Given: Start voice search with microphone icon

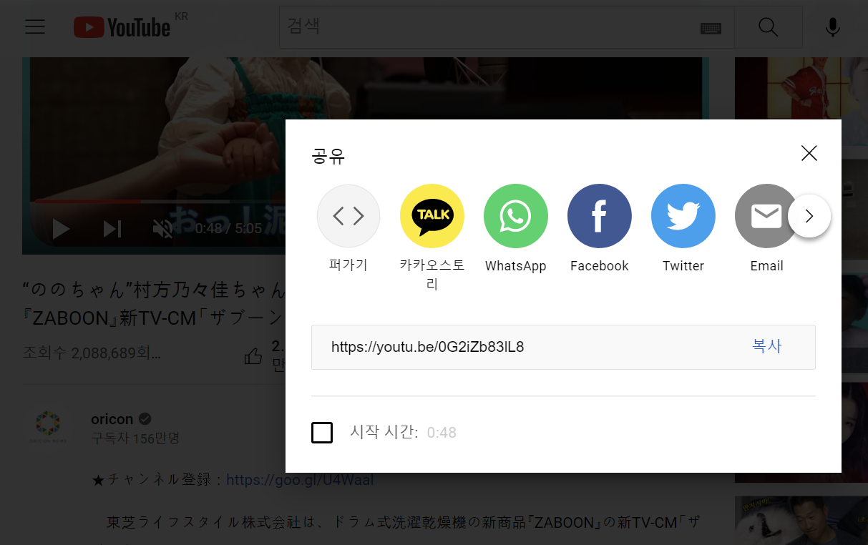Looking at the screenshot, I should click(x=832, y=27).
